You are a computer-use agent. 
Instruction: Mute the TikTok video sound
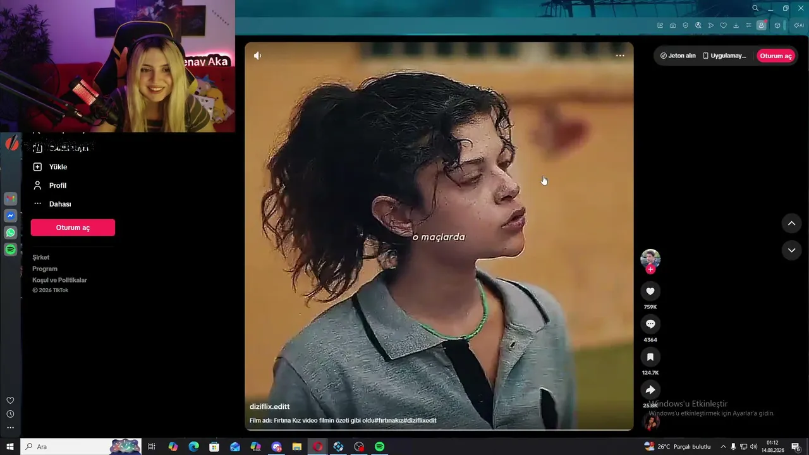[x=257, y=56]
